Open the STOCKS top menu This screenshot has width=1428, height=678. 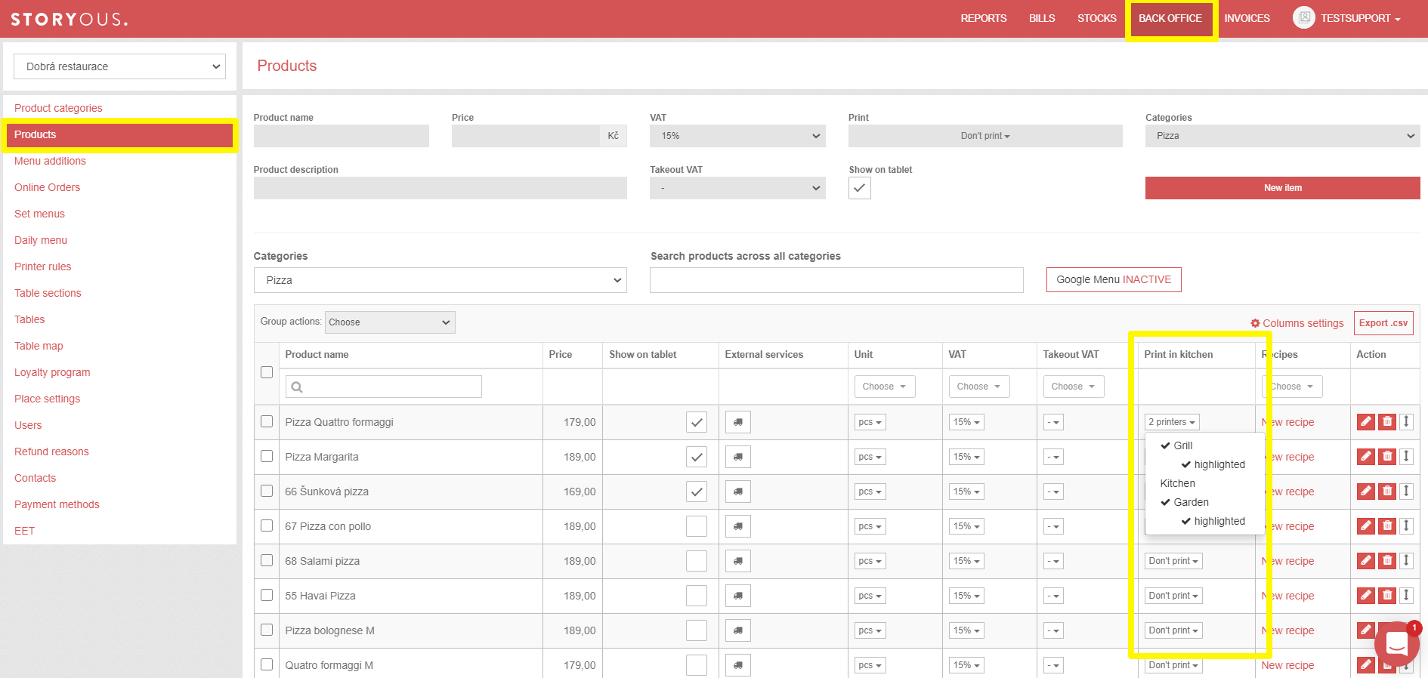pos(1096,18)
